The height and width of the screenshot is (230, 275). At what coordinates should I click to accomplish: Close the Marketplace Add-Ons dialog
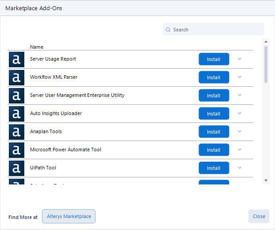pos(259,216)
